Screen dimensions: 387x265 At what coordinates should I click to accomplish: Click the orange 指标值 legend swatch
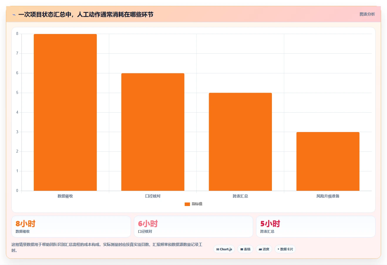tap(187, 204)
